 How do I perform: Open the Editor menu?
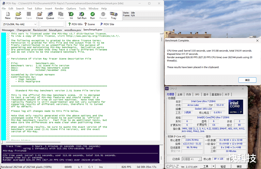coord(38,8)
